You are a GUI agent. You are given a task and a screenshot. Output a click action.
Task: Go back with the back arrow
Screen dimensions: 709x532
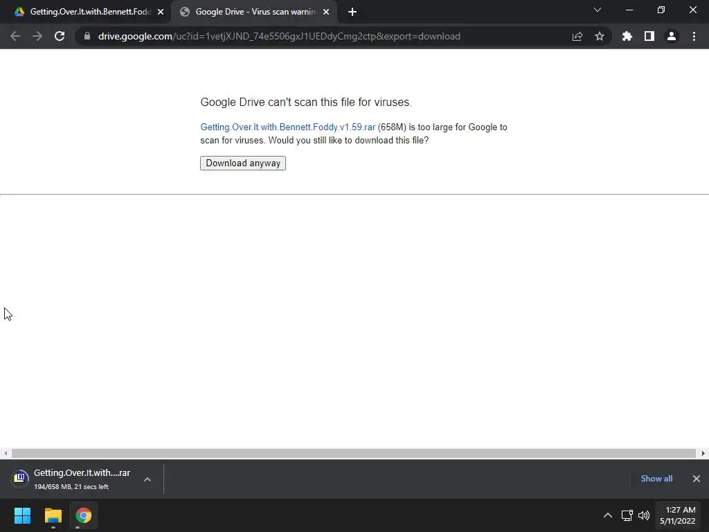[x=15, y=36]
